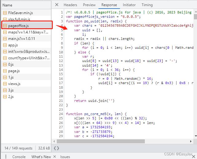This screenshot has width=197, height=159.
Task: Click the '14 / 149 requests' status text
Action: (18, 148)
